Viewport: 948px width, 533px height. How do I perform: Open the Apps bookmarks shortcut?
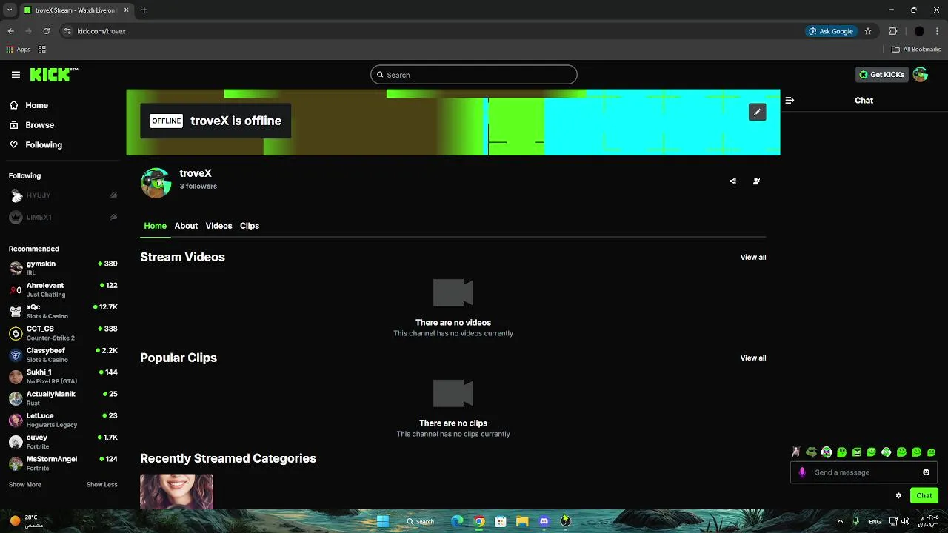pyautogui.click(x=19, y=50)
